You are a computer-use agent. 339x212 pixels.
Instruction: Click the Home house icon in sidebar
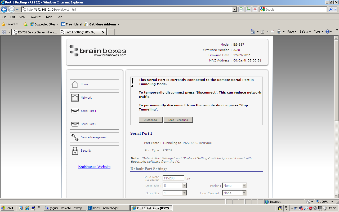click(x=75, y=85)
